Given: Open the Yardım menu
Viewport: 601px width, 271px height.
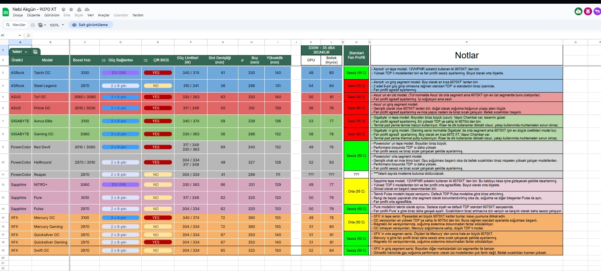Looking at the screenshot, I should [x=138, y=15].
